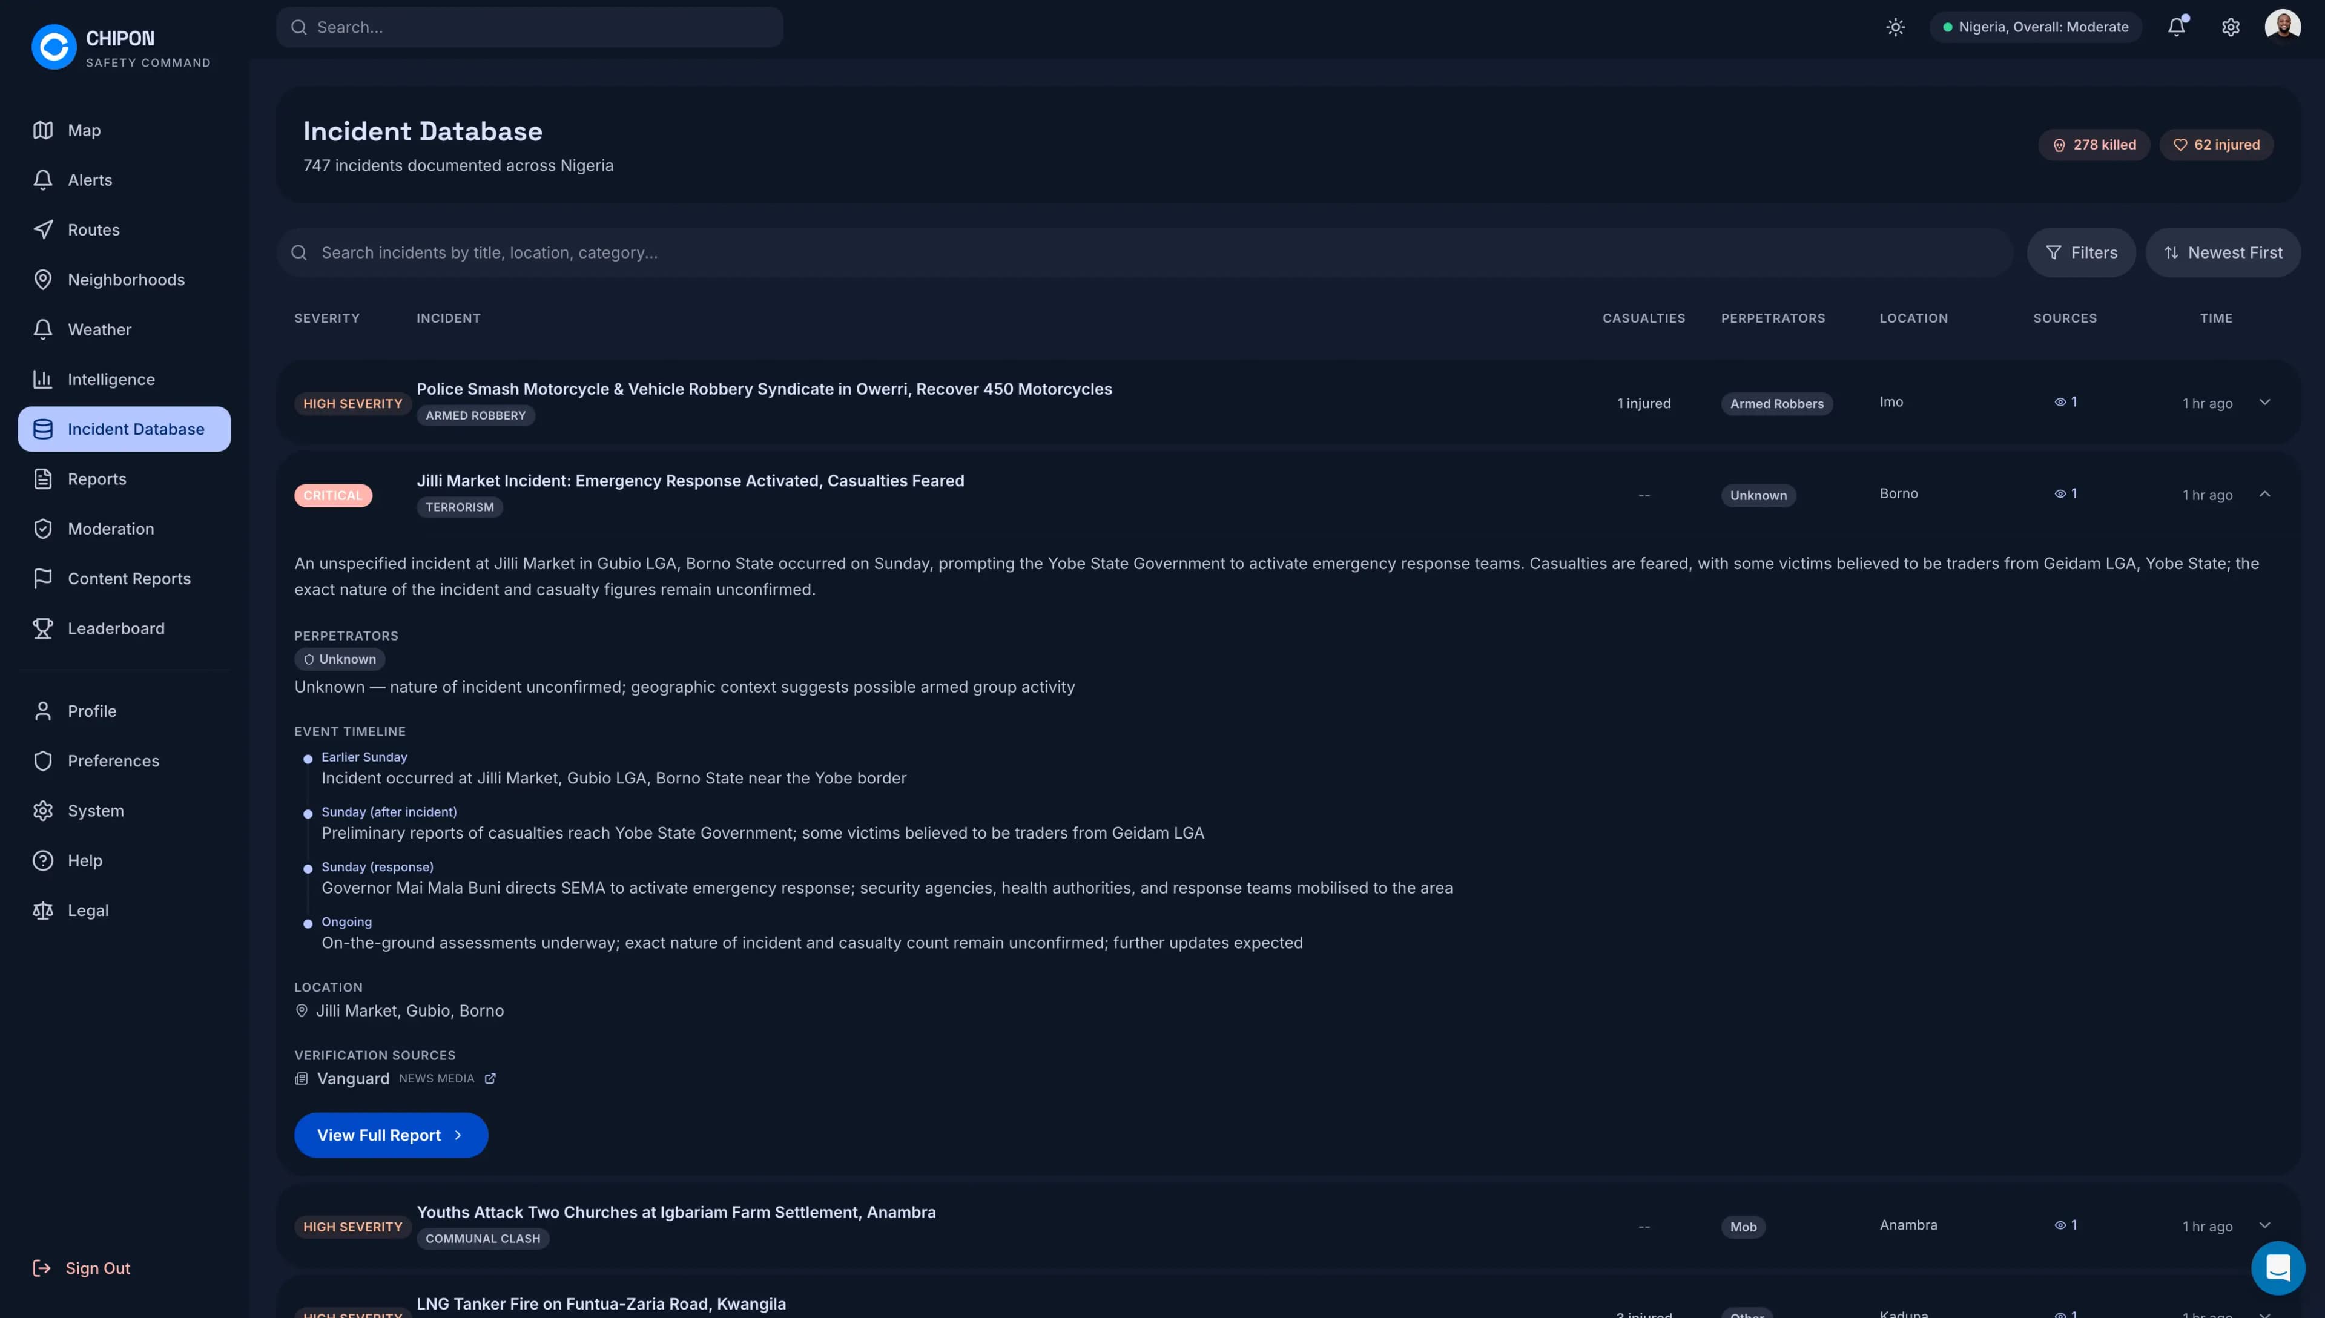2325x1318 pixels.
Task: Toggle the 62 injured filter chip
Action: (x=2217, y=144)
